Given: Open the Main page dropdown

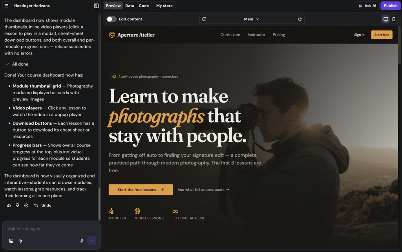Looking at the screenshot, I should coord(252,19).
